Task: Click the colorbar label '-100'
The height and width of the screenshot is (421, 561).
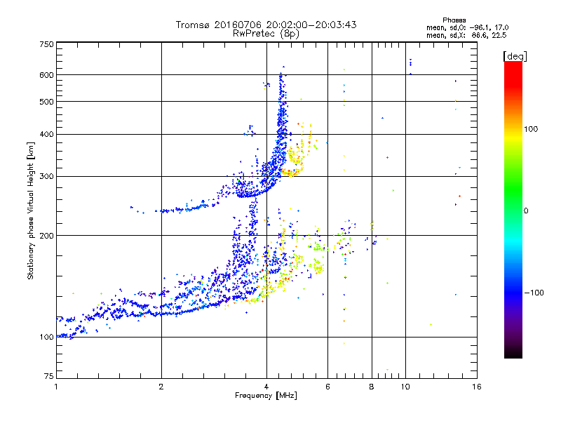Action: pyautogui.click(x=534, y=293)
